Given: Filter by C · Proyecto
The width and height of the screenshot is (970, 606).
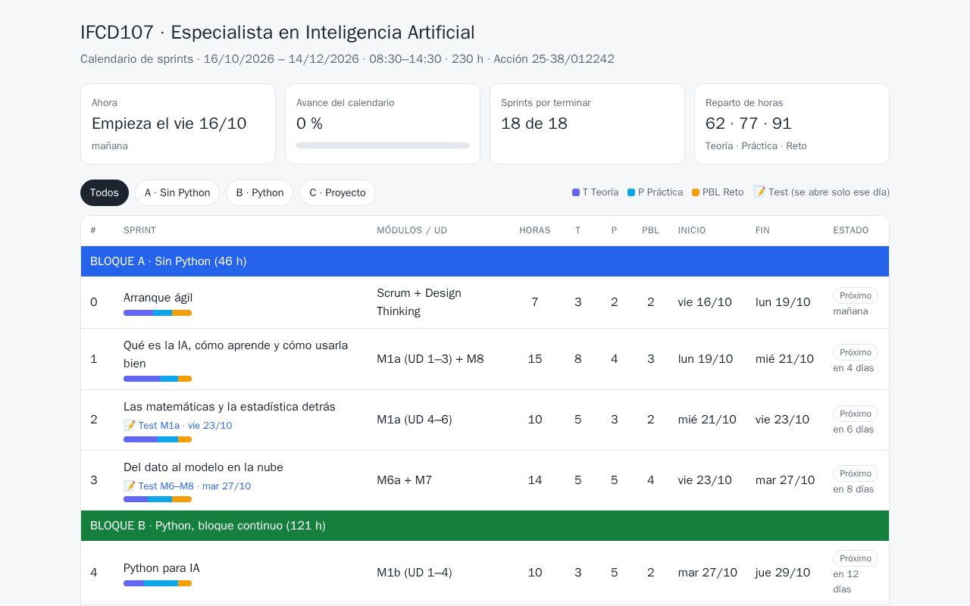Looking at the screenshot, I should point(337,192).
